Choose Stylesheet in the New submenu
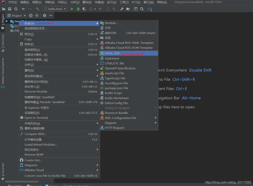The image size is (253, 186). [129, 58]
